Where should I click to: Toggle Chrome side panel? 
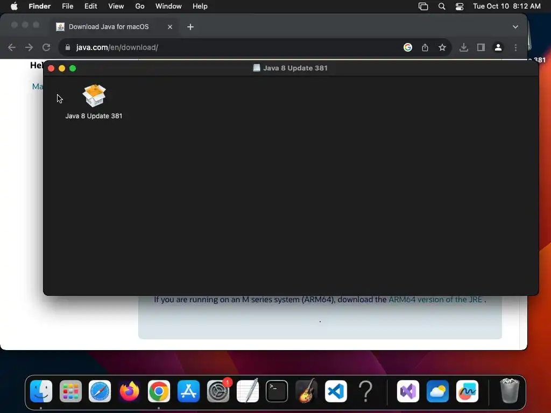(481, 47)
